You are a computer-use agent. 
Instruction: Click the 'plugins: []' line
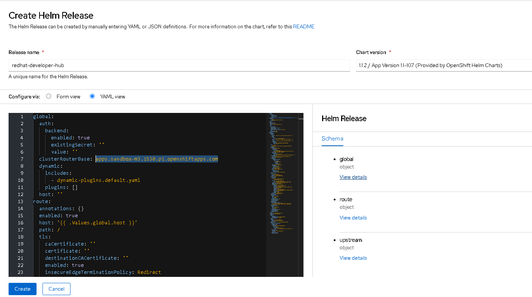click(x=61, y=187)
